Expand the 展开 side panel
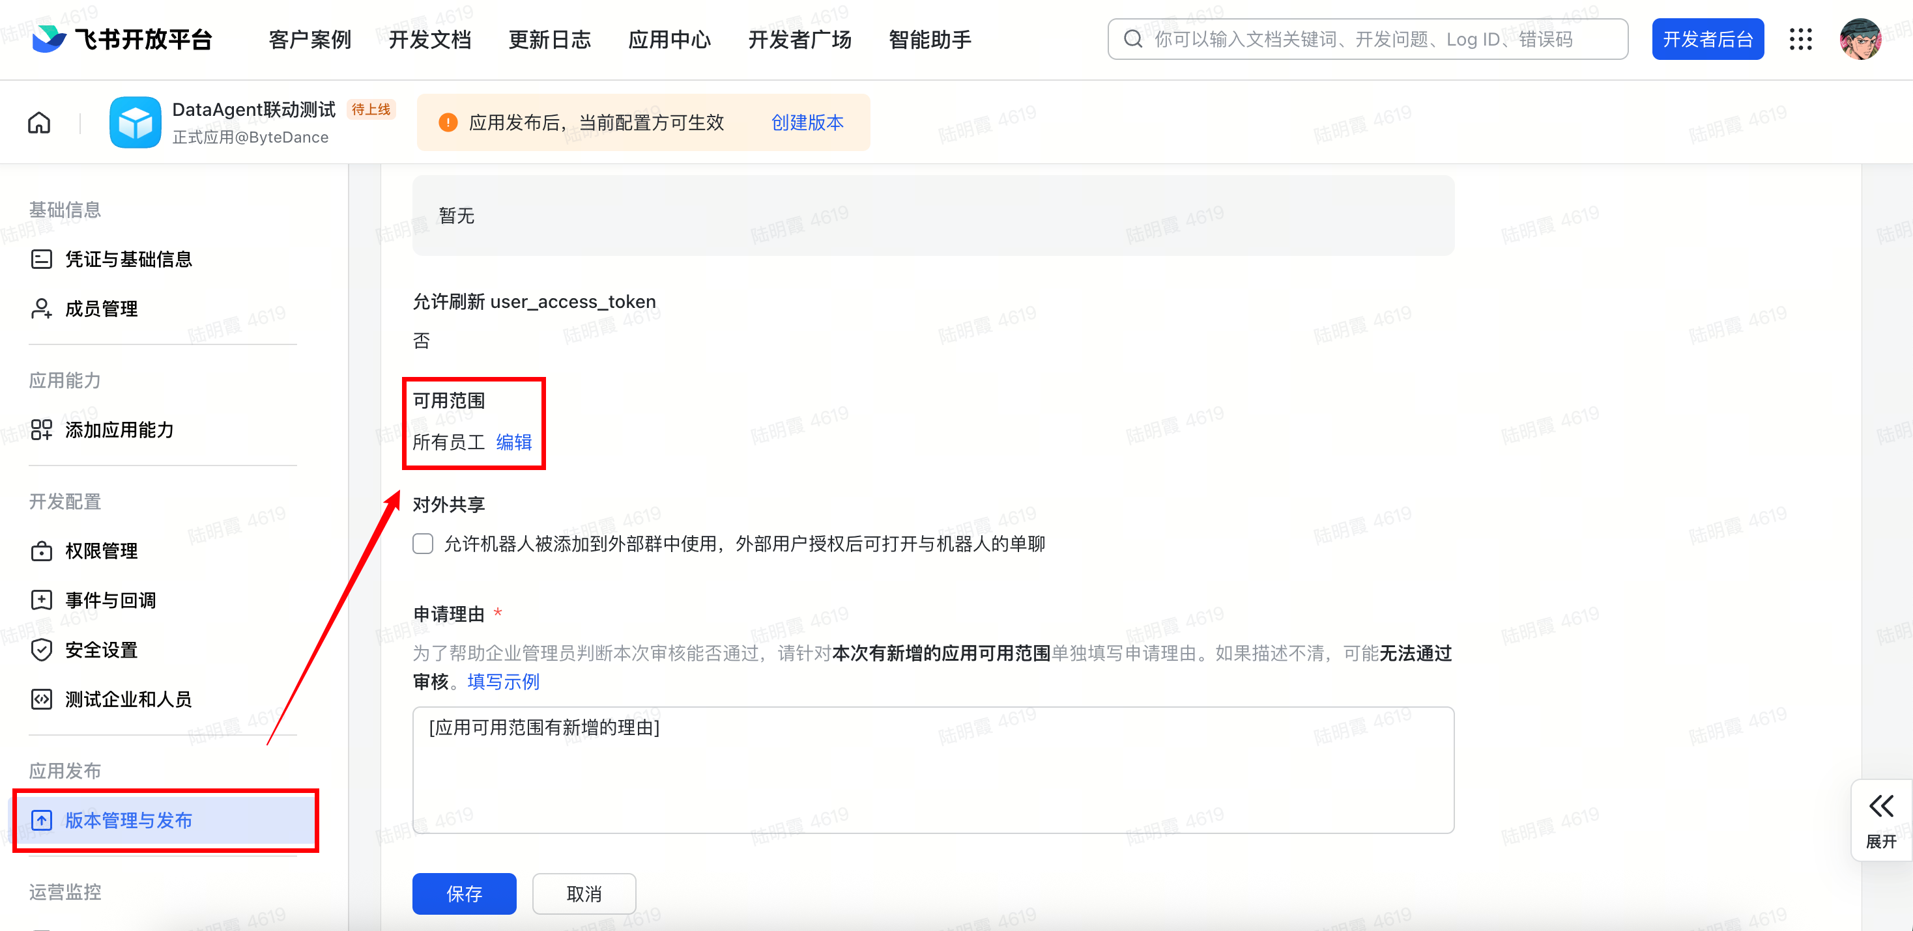Screen dimensions: 1913x931 point(1880,819)
